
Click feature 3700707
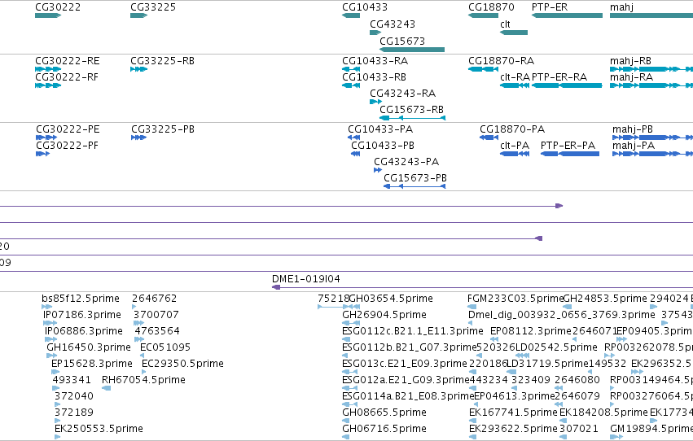(x=138, y=323)
